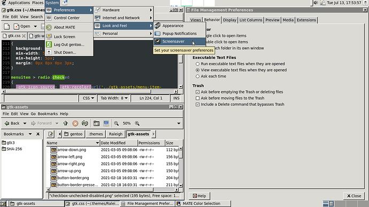This screenshot has width=369, height=207.
Task: Click the new document icon in the editor toolbar
Action: point(6,26)
